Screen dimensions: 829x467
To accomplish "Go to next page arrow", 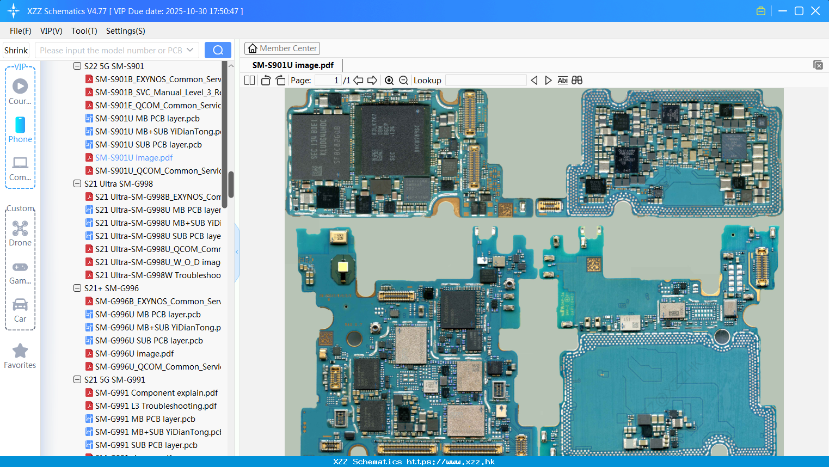I will 372,80.
